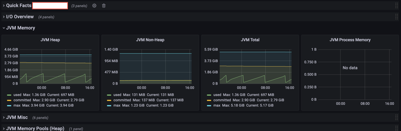
Task: Click 4.66 GiB axis label in JVM Heap
Action: coord(11,49)
